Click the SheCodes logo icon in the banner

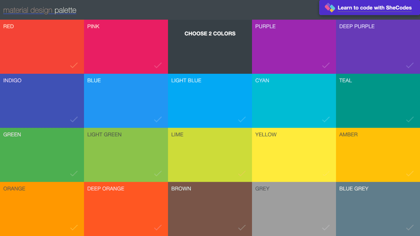pyautogui.click(x=330, y=8)
